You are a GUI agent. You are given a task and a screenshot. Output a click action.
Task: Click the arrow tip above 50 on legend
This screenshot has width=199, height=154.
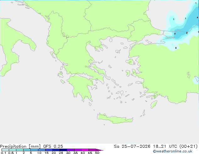[99, 150]
